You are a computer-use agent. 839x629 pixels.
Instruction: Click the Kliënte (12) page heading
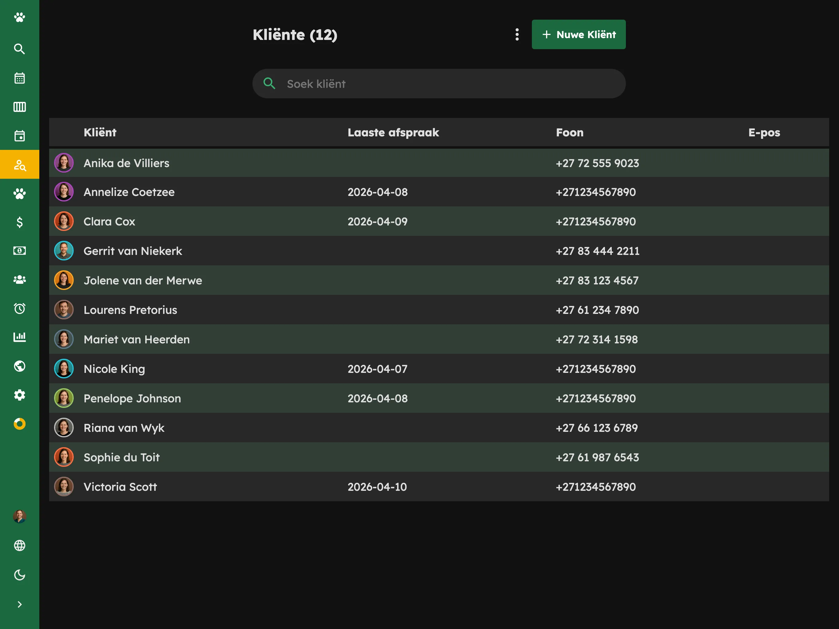(295, 35)
